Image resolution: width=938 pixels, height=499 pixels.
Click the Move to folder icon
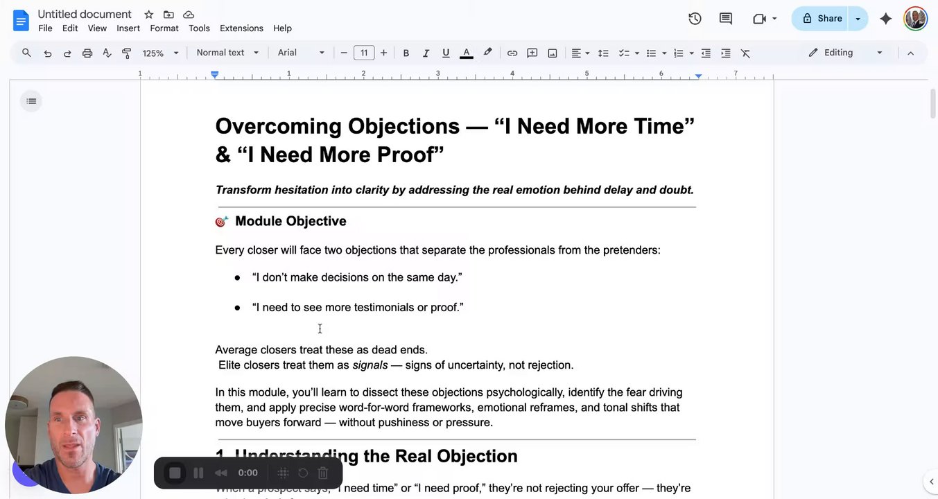click(168, 15)
